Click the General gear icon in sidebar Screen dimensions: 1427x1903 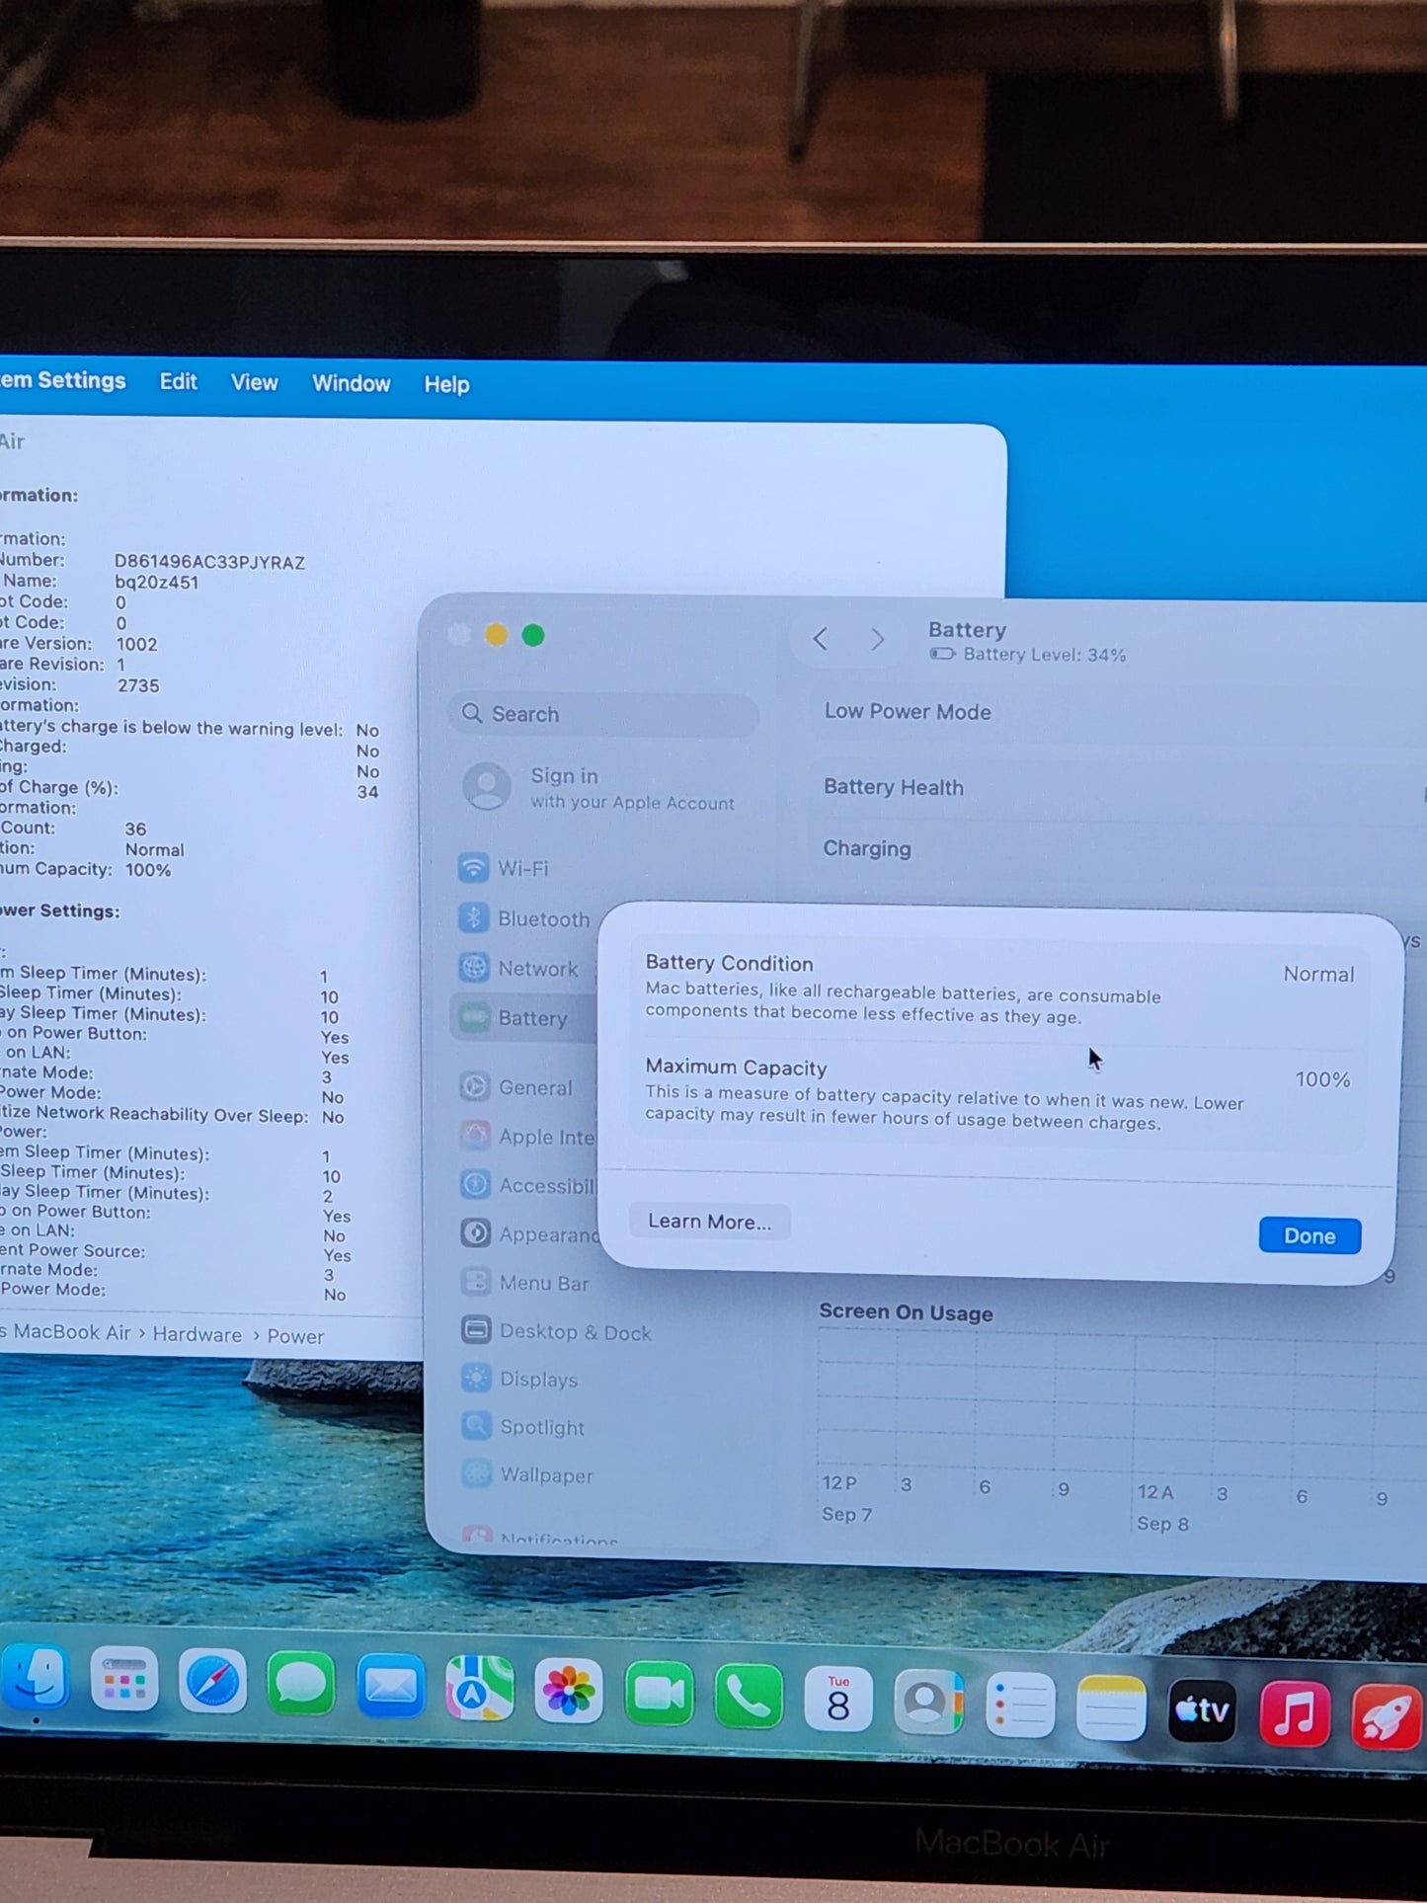[475, 1086]
